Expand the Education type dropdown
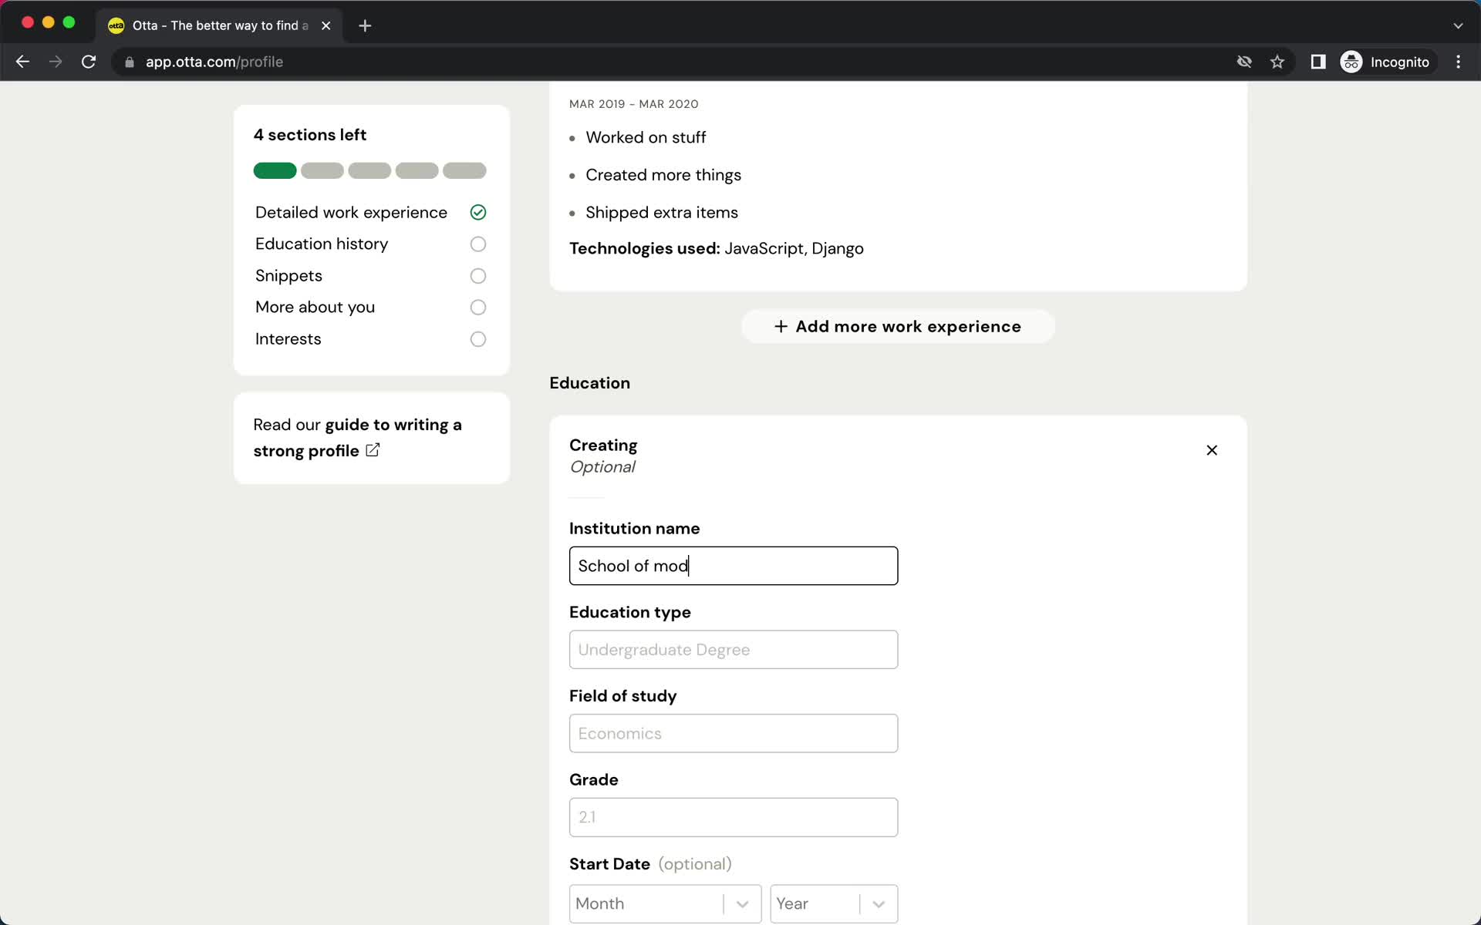 click(x=733, y=649)
